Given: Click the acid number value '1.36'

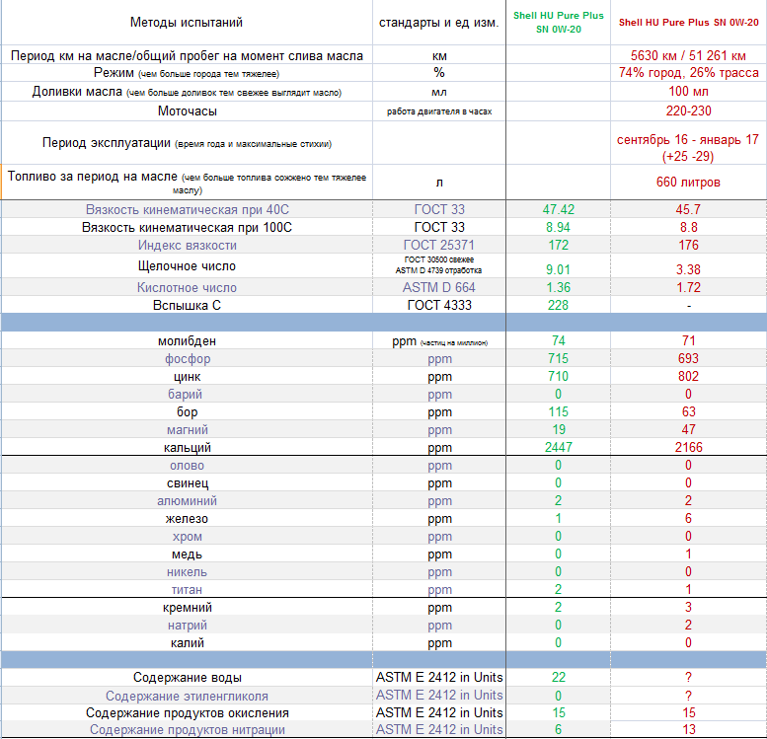Looking at the screenshot, I should [558, 287].
